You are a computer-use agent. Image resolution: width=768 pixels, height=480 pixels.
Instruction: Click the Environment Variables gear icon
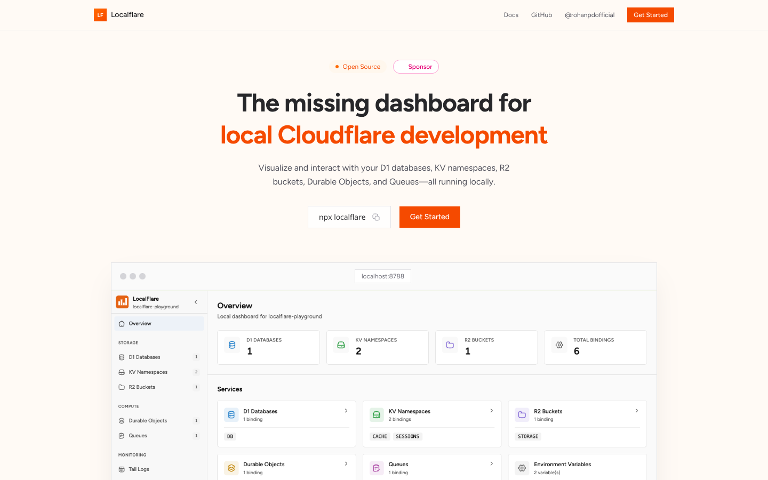pos(522,468)
